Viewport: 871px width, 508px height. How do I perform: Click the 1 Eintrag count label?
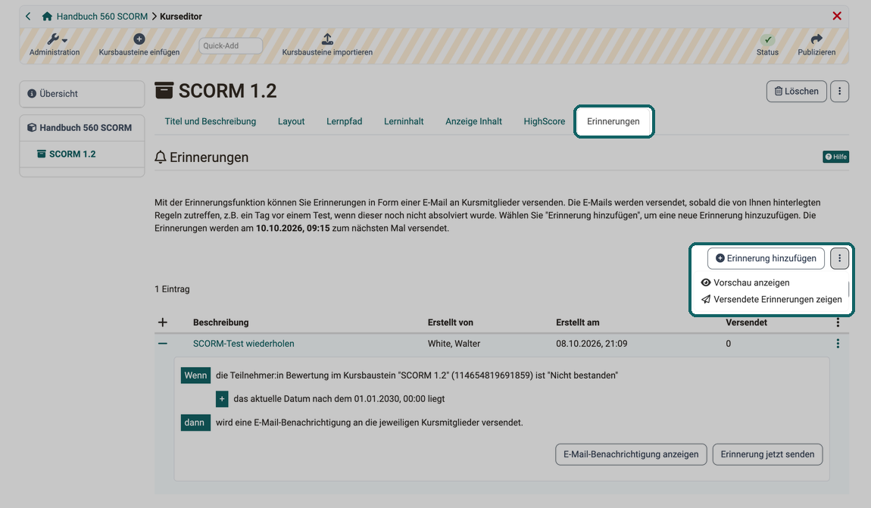click(172, 289)
